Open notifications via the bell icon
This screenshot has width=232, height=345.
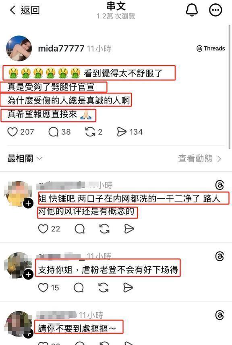[x=192, y=10]
